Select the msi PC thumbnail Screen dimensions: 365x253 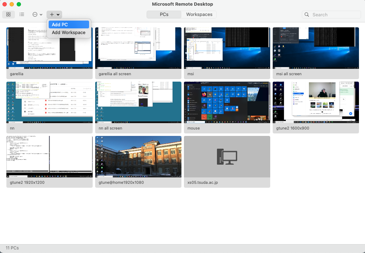point(227,48)
